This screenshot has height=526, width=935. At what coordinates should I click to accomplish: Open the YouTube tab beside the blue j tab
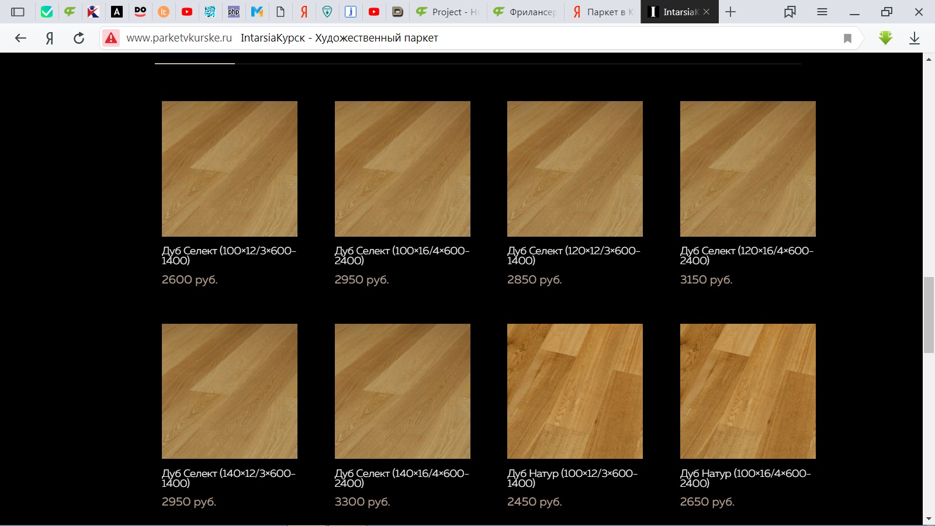374,12
